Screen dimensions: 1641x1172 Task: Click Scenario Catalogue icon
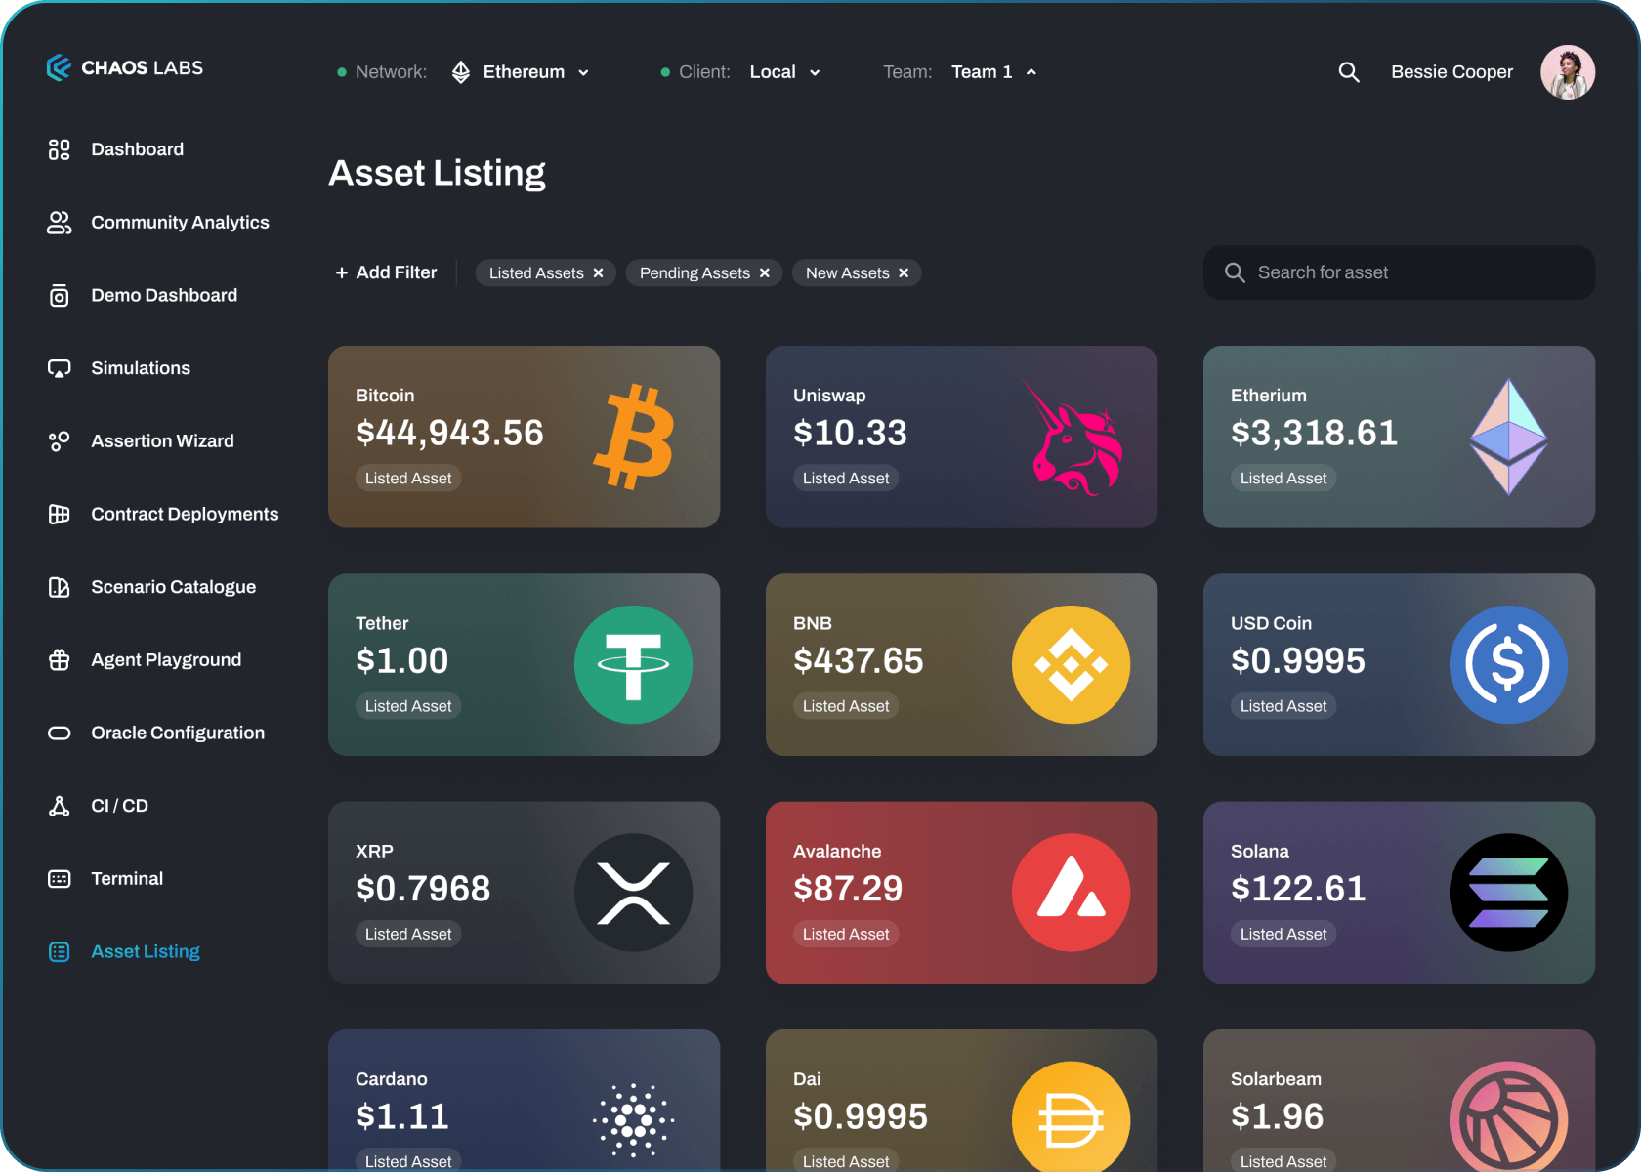[x=60, y=587]
